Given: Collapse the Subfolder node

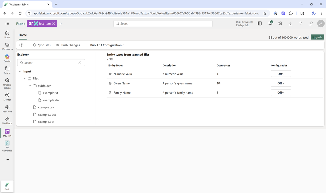Looking at the screenshot, I should [x=30, y=86].
